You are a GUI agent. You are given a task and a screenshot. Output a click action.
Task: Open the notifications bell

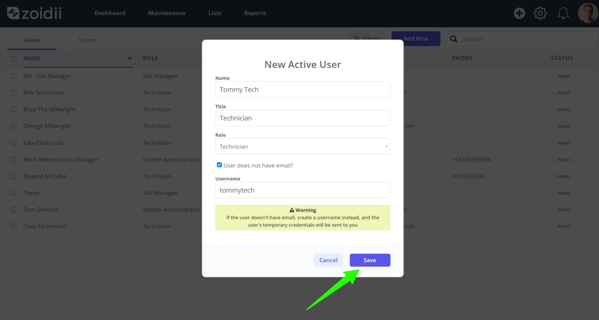point(563,13)
